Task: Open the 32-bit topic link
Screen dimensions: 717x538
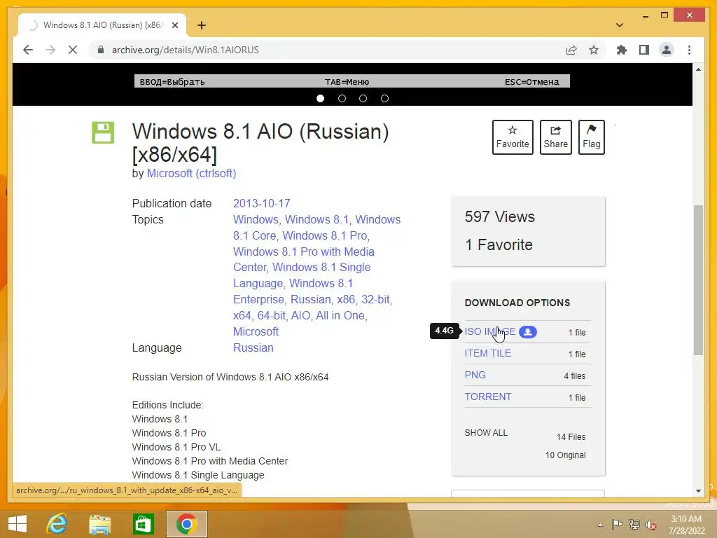Action: [376, 300]
